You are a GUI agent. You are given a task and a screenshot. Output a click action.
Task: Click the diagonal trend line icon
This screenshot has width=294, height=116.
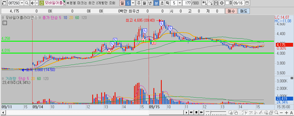(261, 112)
